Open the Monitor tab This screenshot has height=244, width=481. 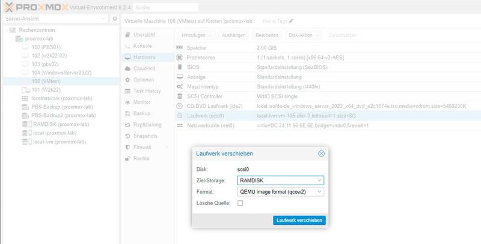(x=148, y=102)
